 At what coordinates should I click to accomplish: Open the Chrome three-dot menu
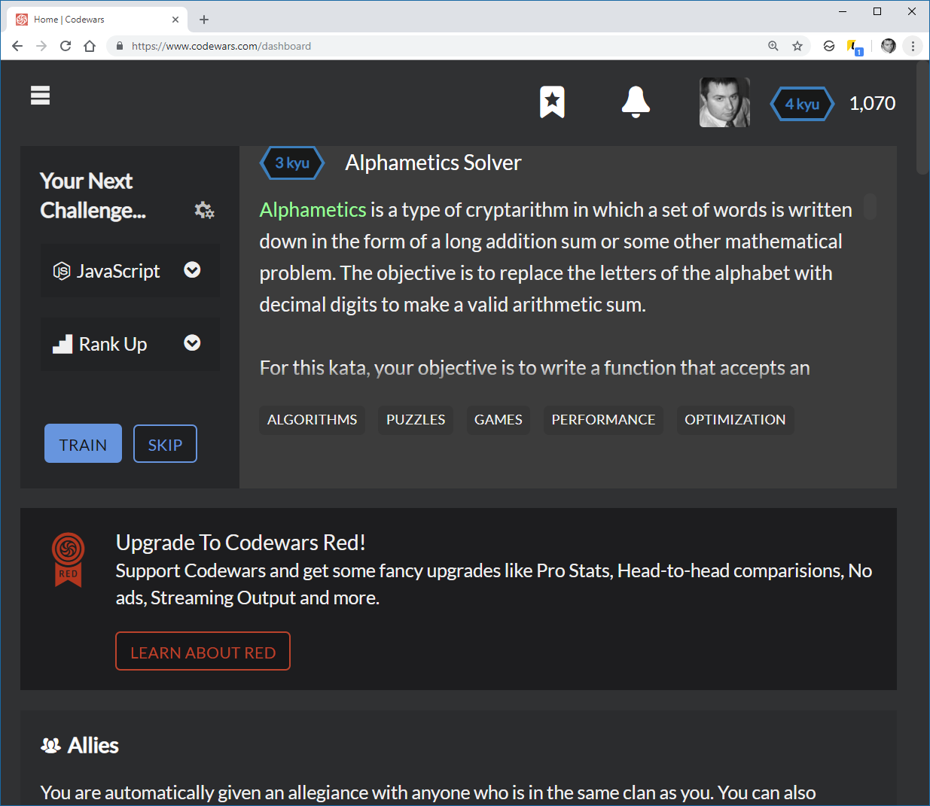point(913,46)
